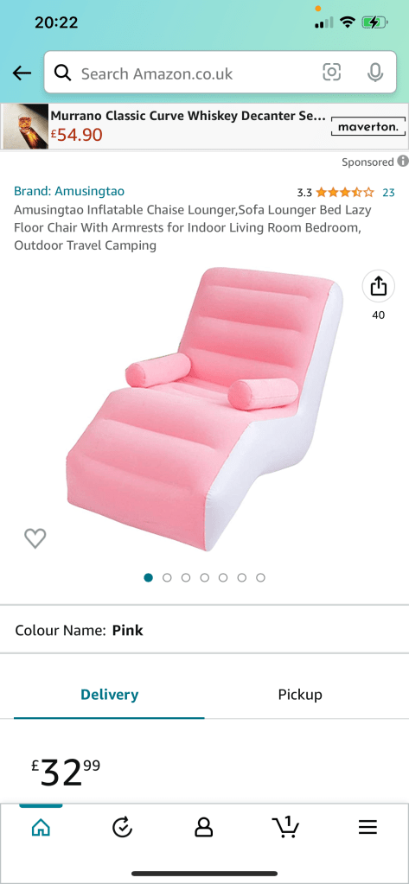
Task: Tap the microphone voice search icon
Action: coord(374,73)
